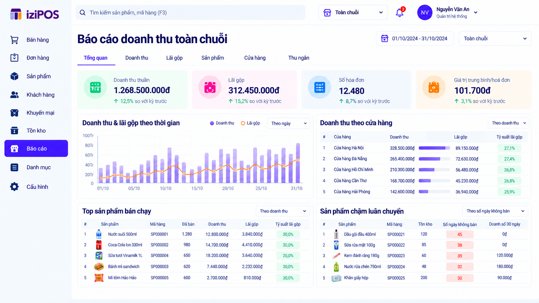Open Theo doanh thu dropdown in store revenue
This screenshot has width=539, height=303.
[x=508, y=123]
